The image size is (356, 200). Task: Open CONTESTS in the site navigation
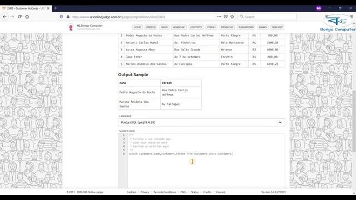click(196, 27)
